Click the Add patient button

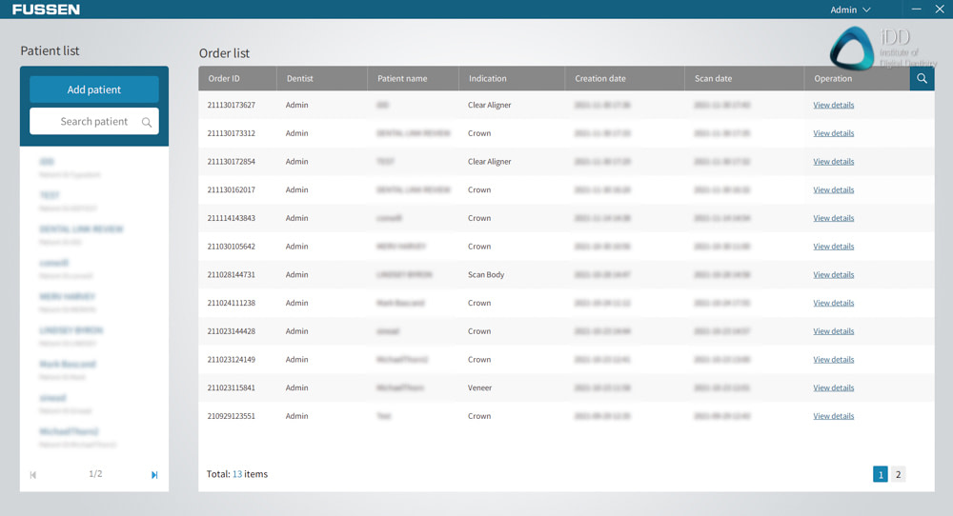[94, 89]
